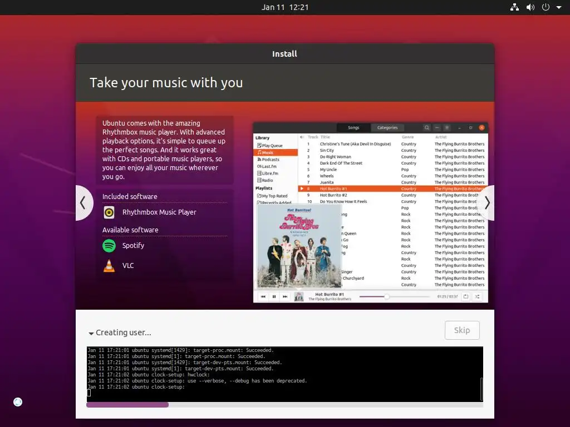The height and width of the screenshot is (427, 570).
Task: Select Radio in Rhythmbox sidebar
Action: (265, 180)
